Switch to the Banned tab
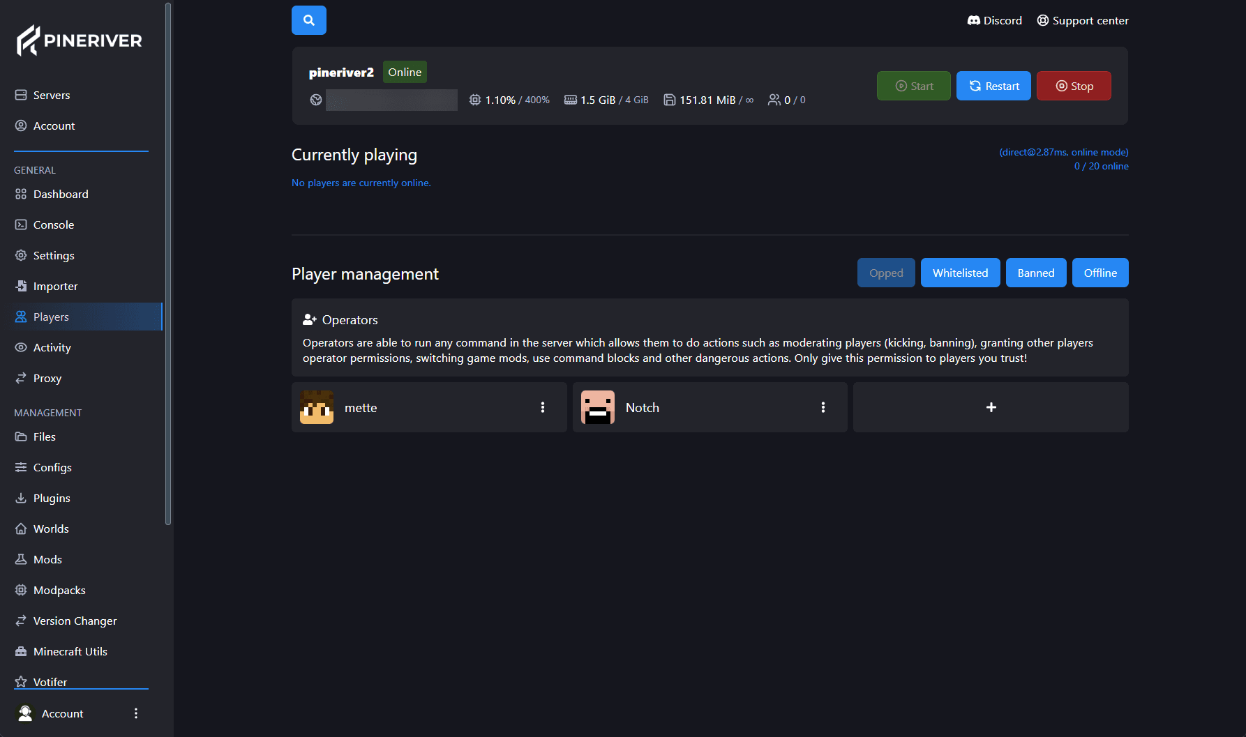The height and width of the screenshot is (737, 1246). pyautogui.click(x=1036, y=273)
